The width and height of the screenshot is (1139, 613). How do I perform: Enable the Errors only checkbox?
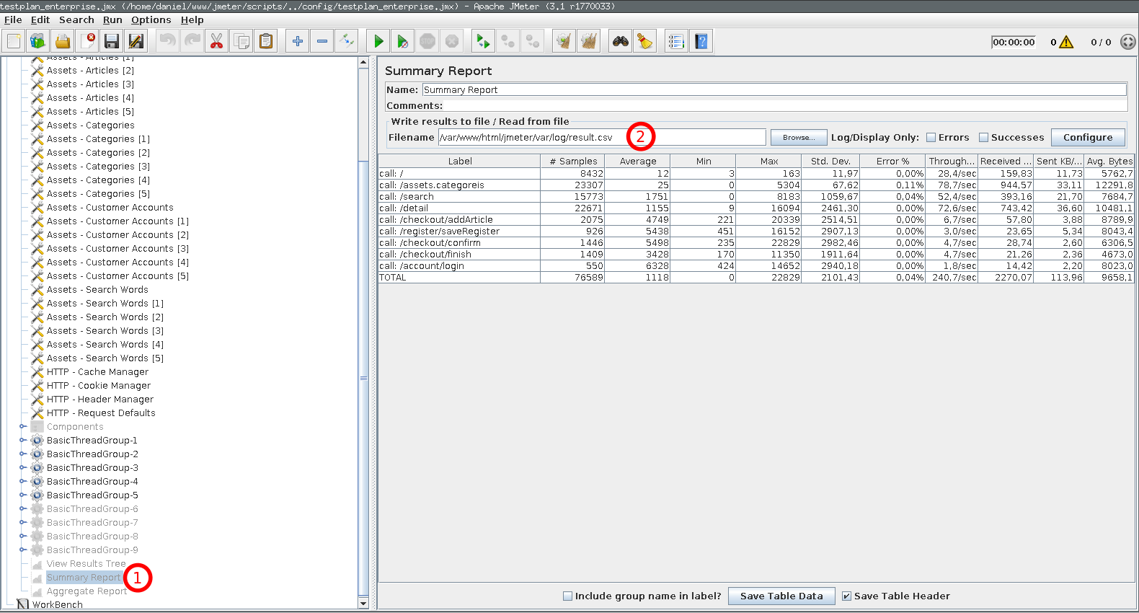coord(931,138)
